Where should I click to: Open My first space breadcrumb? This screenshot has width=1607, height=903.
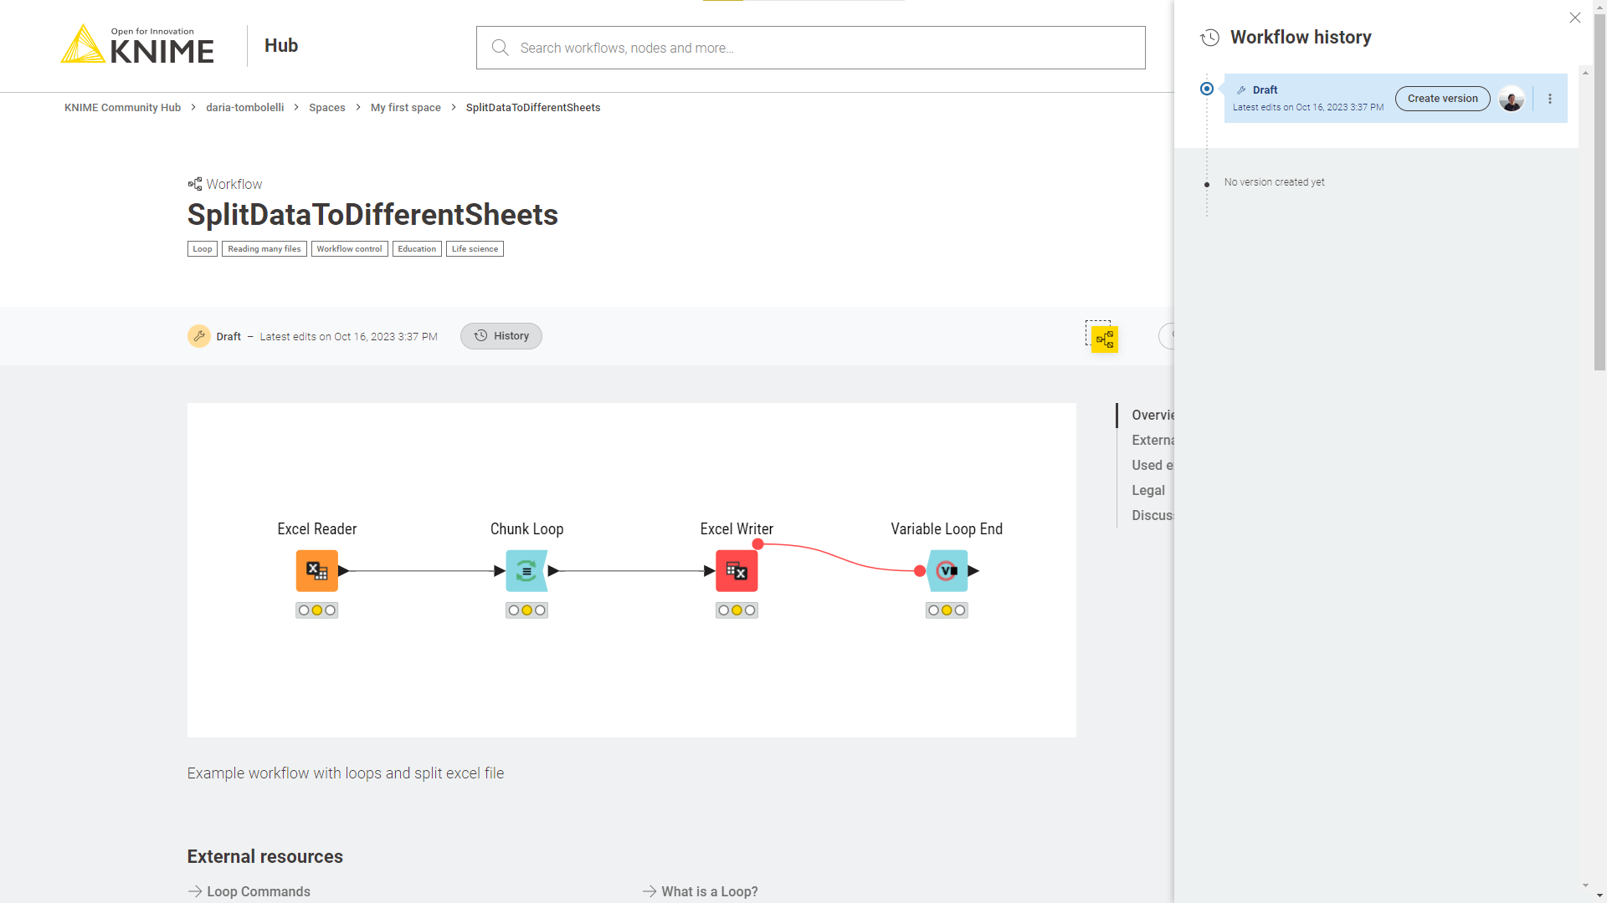[x=405, y=108]
